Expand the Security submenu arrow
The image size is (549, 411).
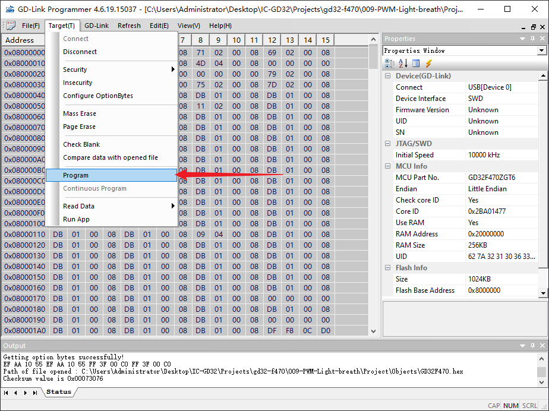pos(173,69)
